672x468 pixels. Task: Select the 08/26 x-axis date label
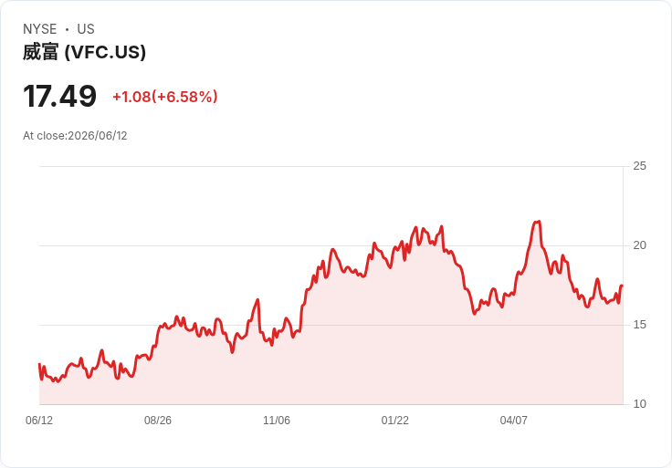(158, 421)
